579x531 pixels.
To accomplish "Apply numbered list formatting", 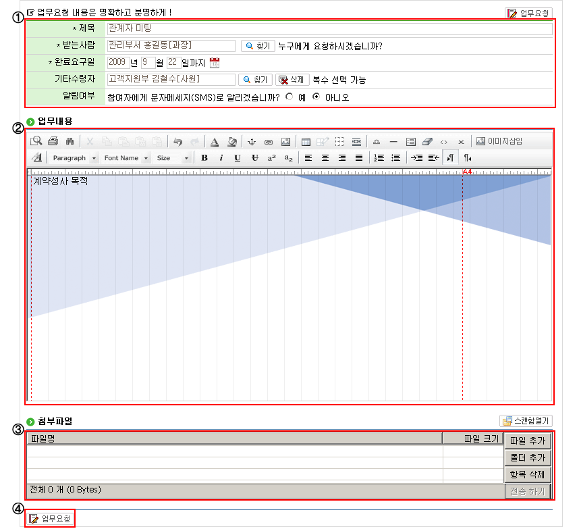I will (x=379, y=158).
